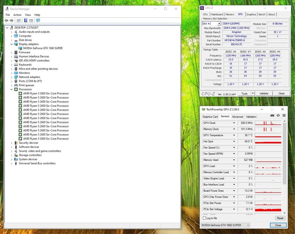
Task: Click the Disk drives icon in device tree
Action: 16,40
